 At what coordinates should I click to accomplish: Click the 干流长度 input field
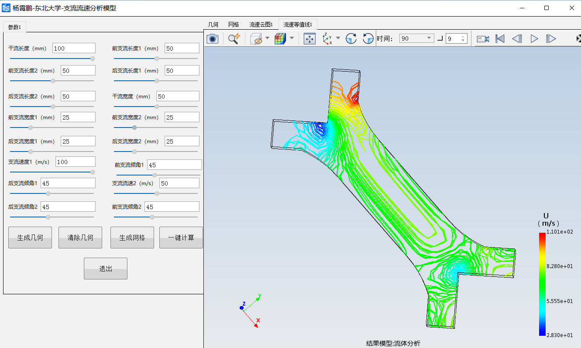pos(74,48)
